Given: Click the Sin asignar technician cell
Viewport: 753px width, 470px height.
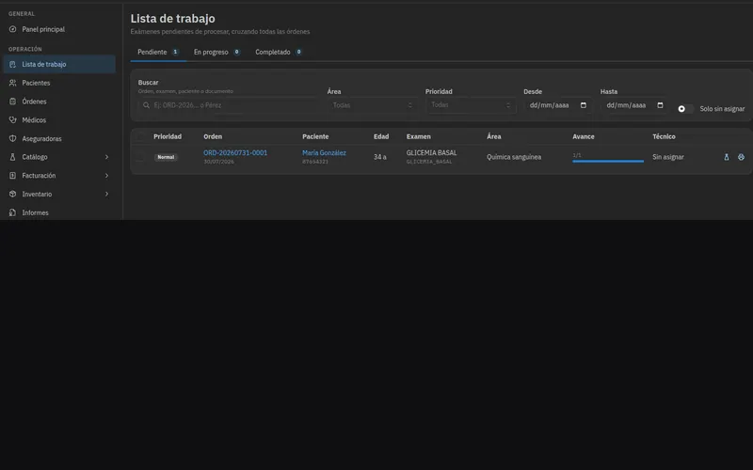Looking at the screenshot, I should pos(668,157).
